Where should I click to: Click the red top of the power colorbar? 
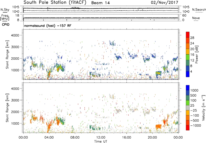[188, 35]
